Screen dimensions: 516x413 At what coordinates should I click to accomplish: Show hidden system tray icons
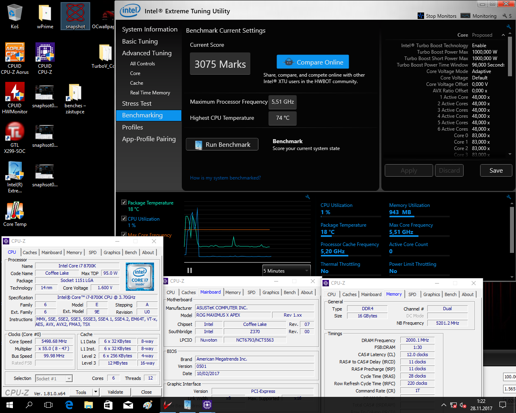[x=444, y=405]
